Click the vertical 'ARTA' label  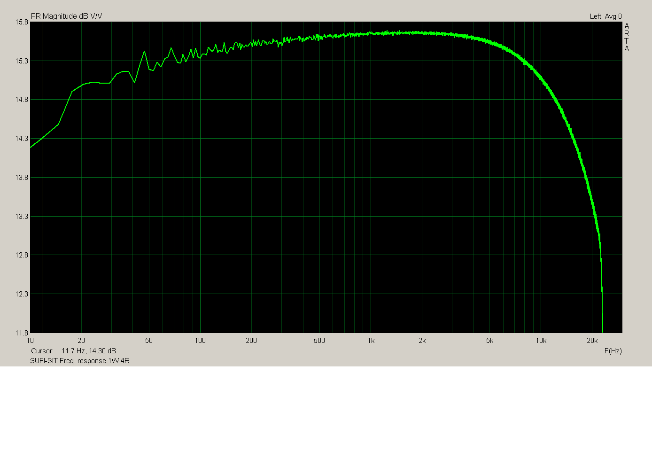(x=627, y=37)
